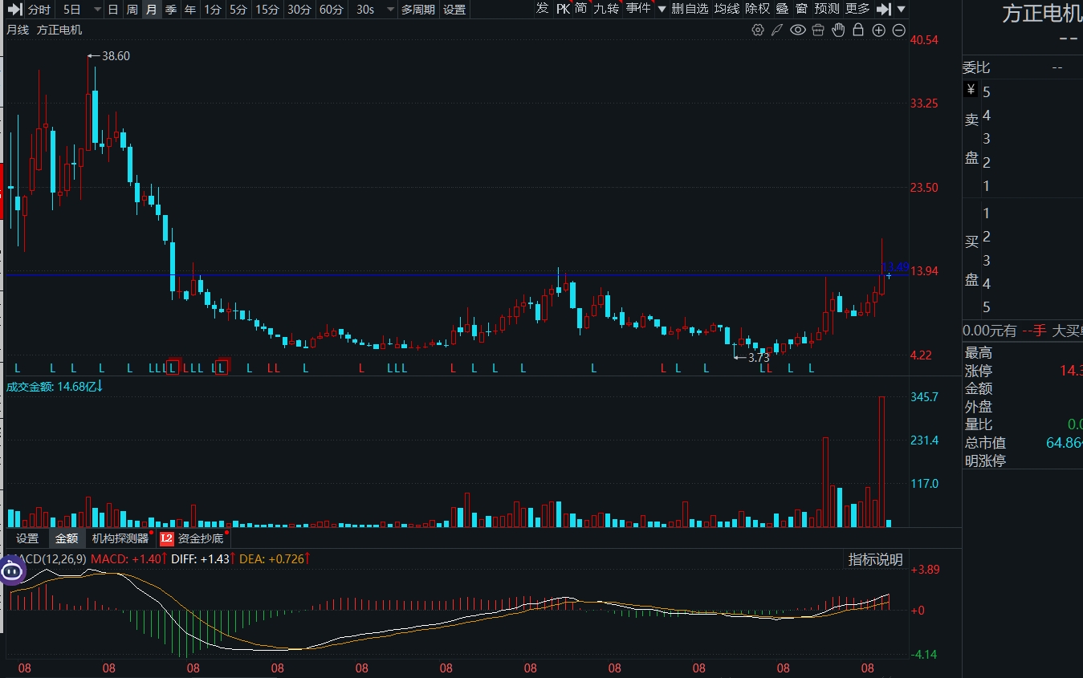This screenshot has width=1083, height=678.
Task: Expand the 30s period dropdown arrow
Action: pyautogui.click(x=390, y=10)
